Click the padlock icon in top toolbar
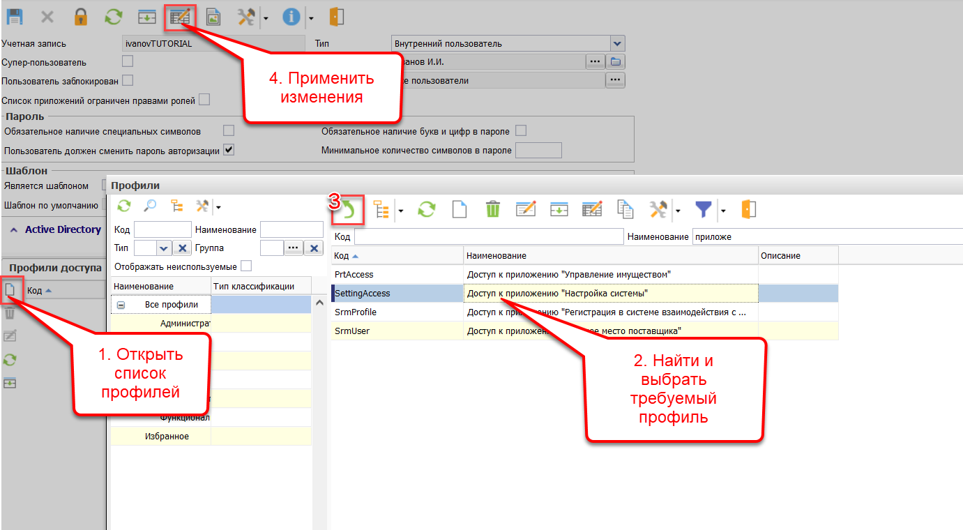This screenshot has width=963, height=530. click(81, 17)
